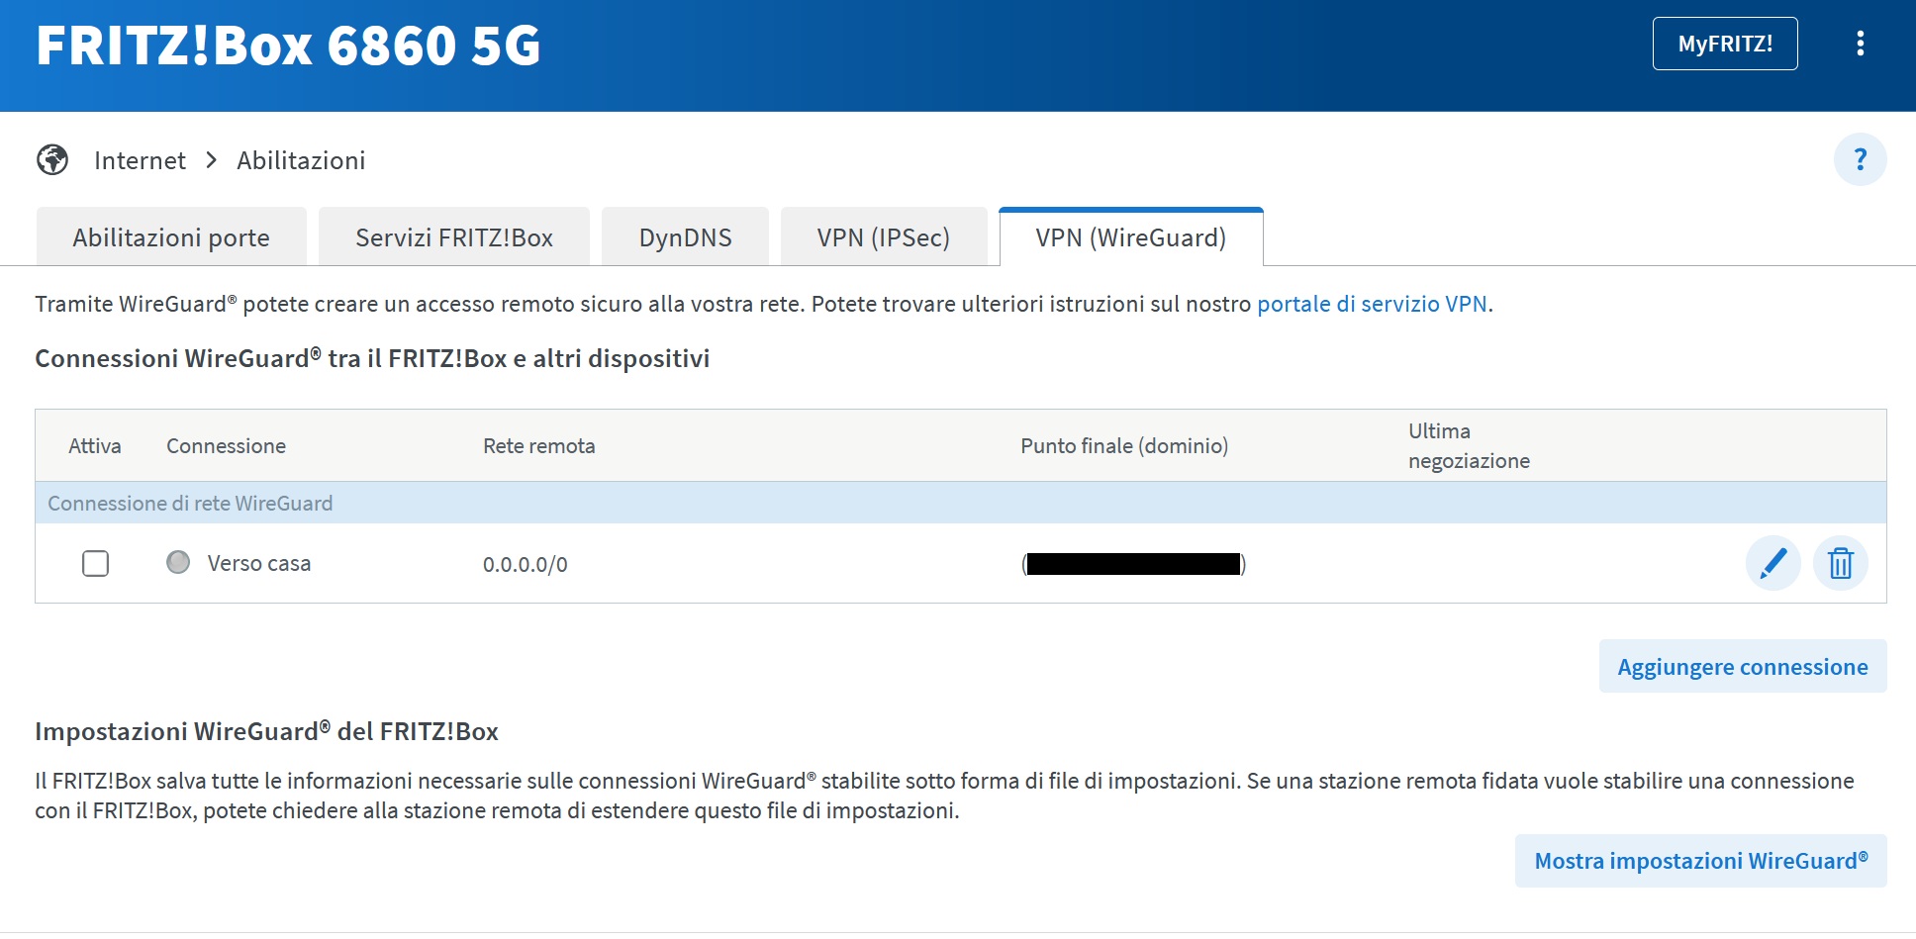Click the Punto finale (dominio) header
The height and width of the screenshot is (939, 1916).
[1124, 445]
